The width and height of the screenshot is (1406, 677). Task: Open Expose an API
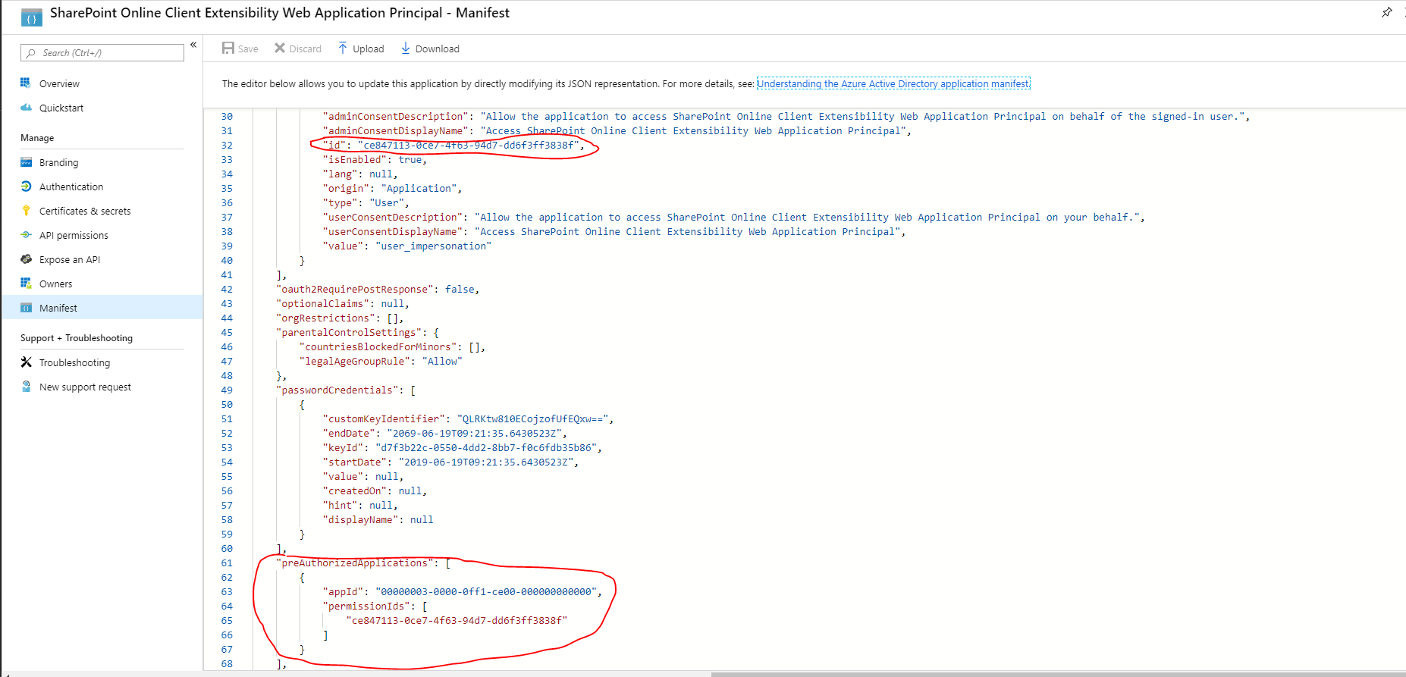pos(70,259)
